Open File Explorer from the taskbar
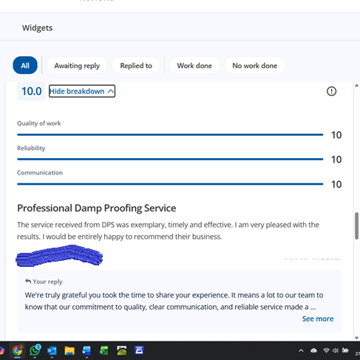 69,350
